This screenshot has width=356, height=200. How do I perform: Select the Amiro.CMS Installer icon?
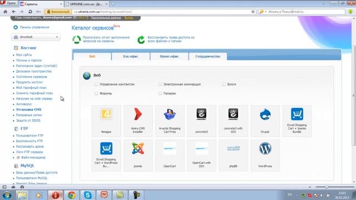point(138,114)
